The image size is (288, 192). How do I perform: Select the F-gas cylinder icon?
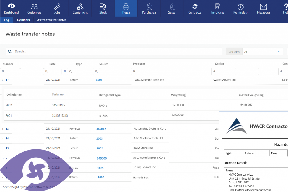pyautogui.click(x=126, y=7)
